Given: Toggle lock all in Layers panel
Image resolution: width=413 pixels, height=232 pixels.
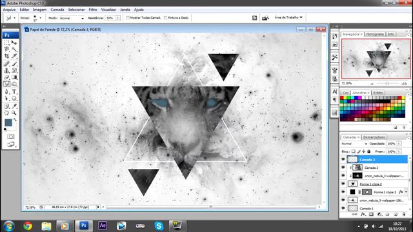Looking at the screenshot, I should [x=368, y=151].
